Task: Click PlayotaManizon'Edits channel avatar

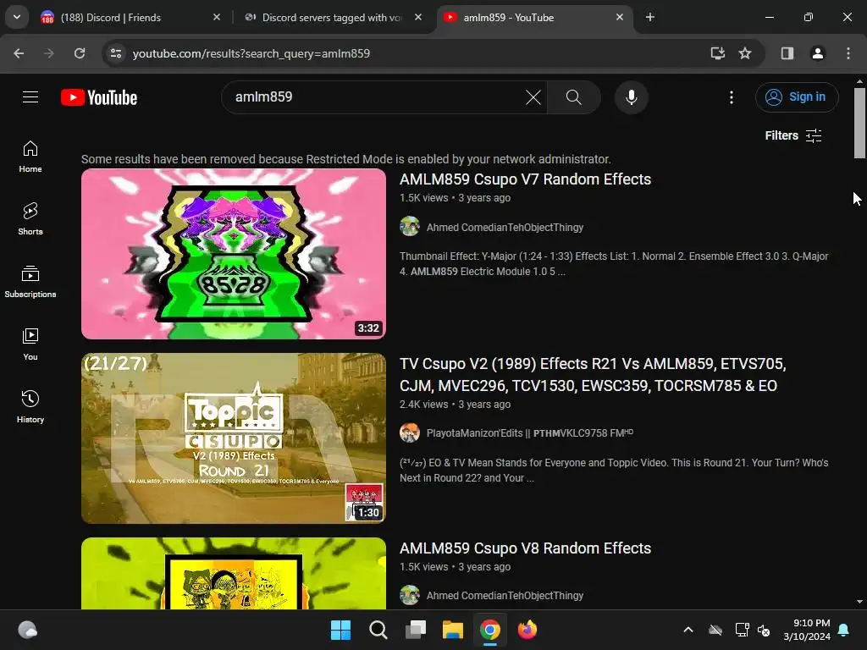Action: 410,432
